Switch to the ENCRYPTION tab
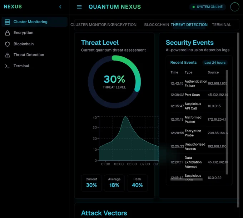The image size is (243, 218). pos(124,25)
